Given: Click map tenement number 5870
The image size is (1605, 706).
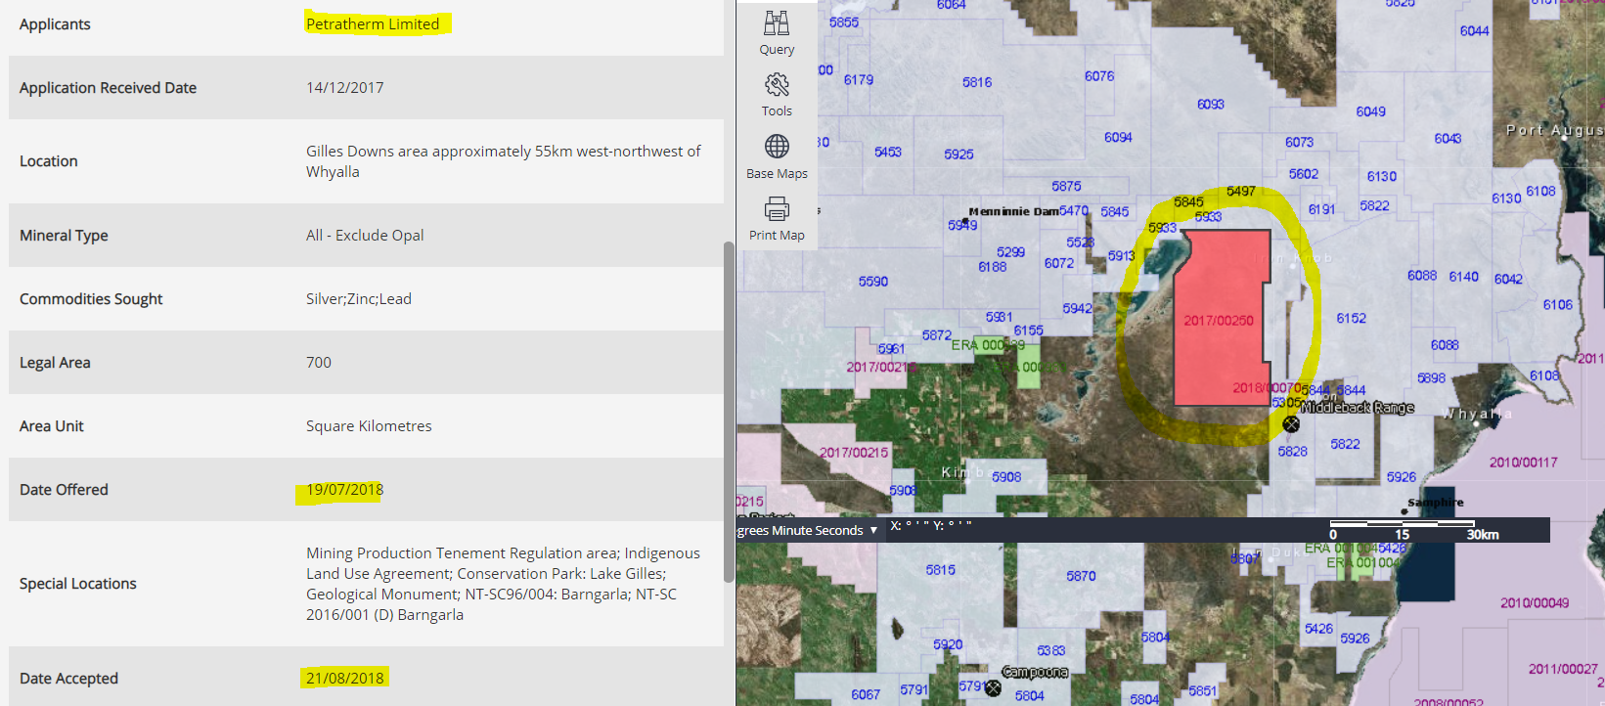Looking at the screenshot, I should [1081, 576].
